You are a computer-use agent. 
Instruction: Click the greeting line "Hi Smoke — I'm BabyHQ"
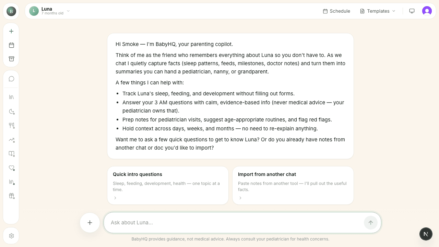[174, 44]
